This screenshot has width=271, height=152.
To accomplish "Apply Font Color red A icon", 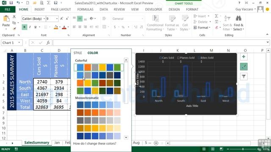I will 64,27.
